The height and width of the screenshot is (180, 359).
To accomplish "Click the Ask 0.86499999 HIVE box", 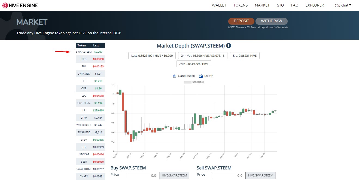I will click(x=194, y=64).
